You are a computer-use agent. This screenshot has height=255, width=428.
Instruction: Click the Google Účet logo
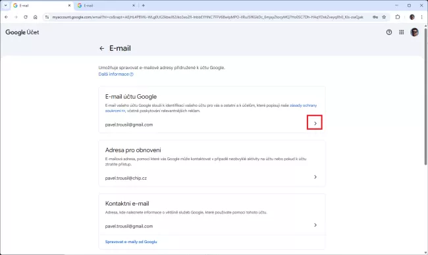click(x=22, y=32)
